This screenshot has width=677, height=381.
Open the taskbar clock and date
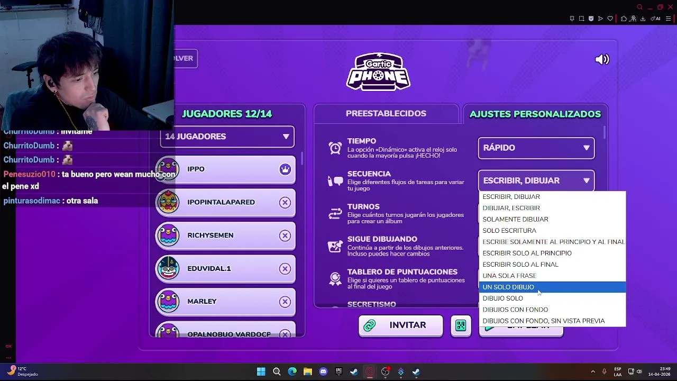point(659,371)
